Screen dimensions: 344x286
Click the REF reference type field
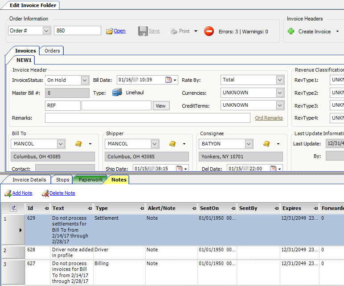click(x=63, y=105)
